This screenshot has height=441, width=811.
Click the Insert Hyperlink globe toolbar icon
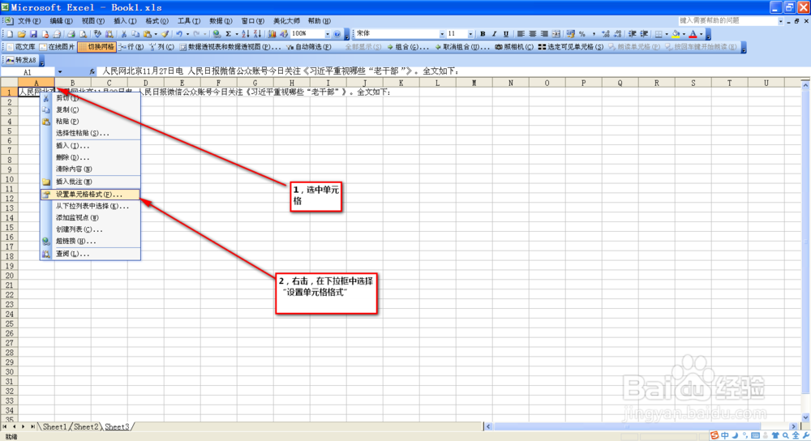click(x=217, y=34)
